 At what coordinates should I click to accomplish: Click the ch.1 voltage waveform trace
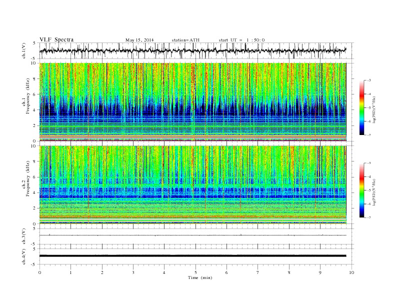[192, 50]
